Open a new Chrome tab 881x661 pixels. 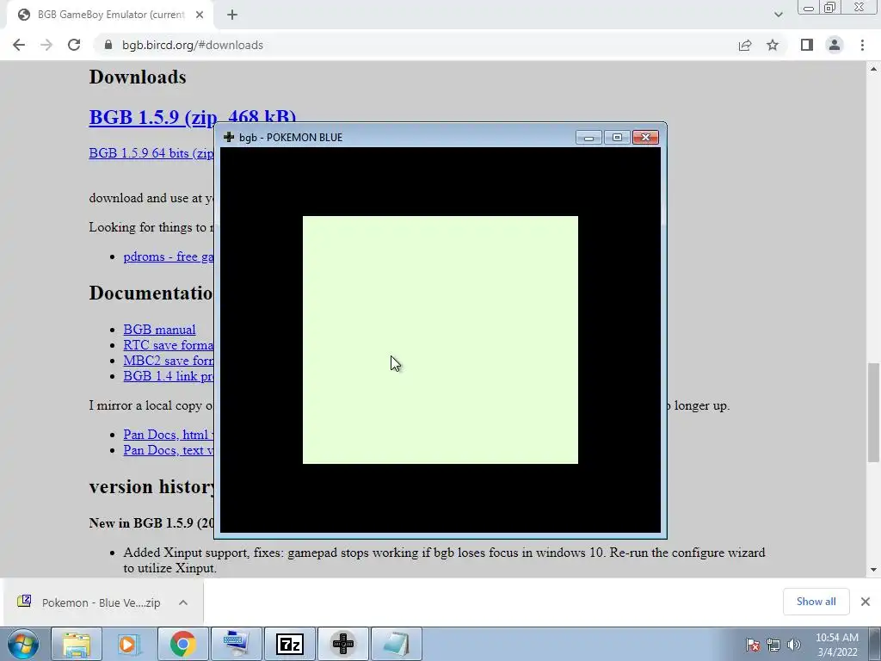tap(232, 15)
